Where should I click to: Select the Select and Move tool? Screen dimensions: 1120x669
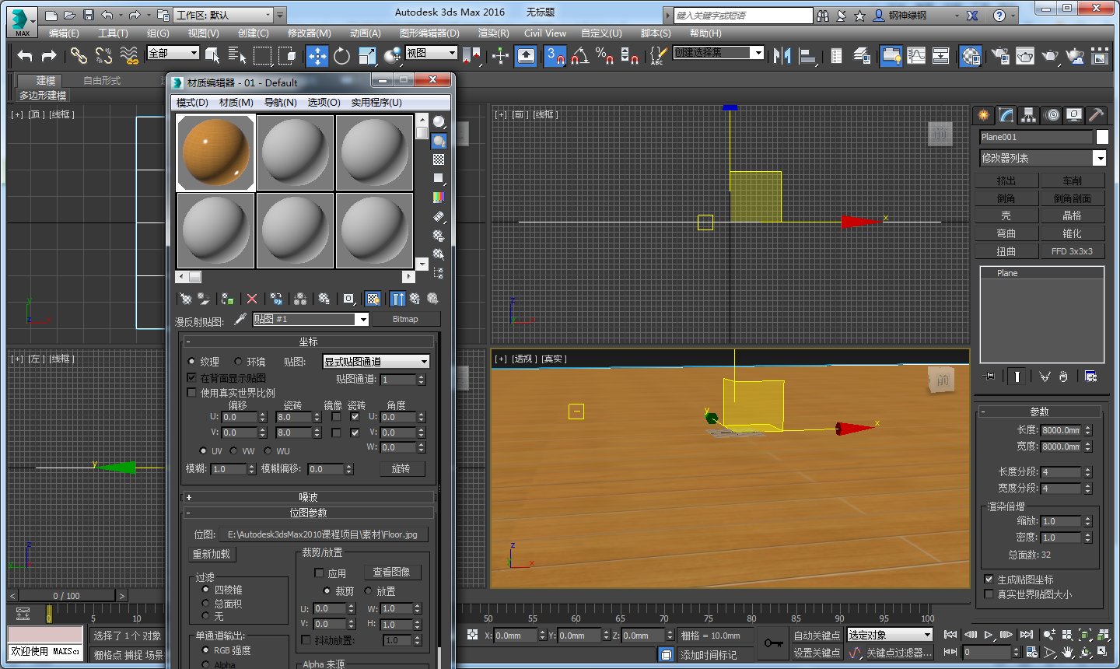[x=317, y=55]
